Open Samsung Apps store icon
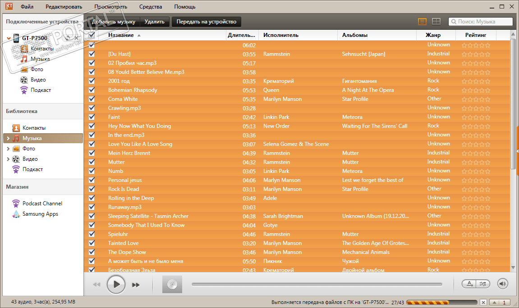 pyautogui.click(x=16, y=214)
